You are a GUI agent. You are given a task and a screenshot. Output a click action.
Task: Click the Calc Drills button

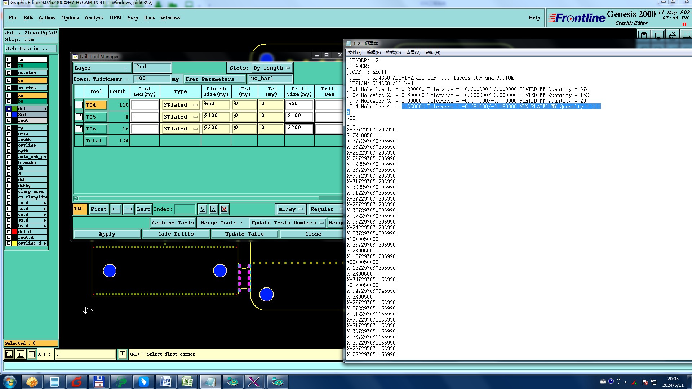tap(176, 234)
